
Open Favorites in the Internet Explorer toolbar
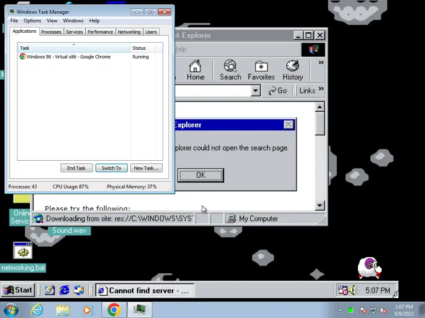coord(261,70)
